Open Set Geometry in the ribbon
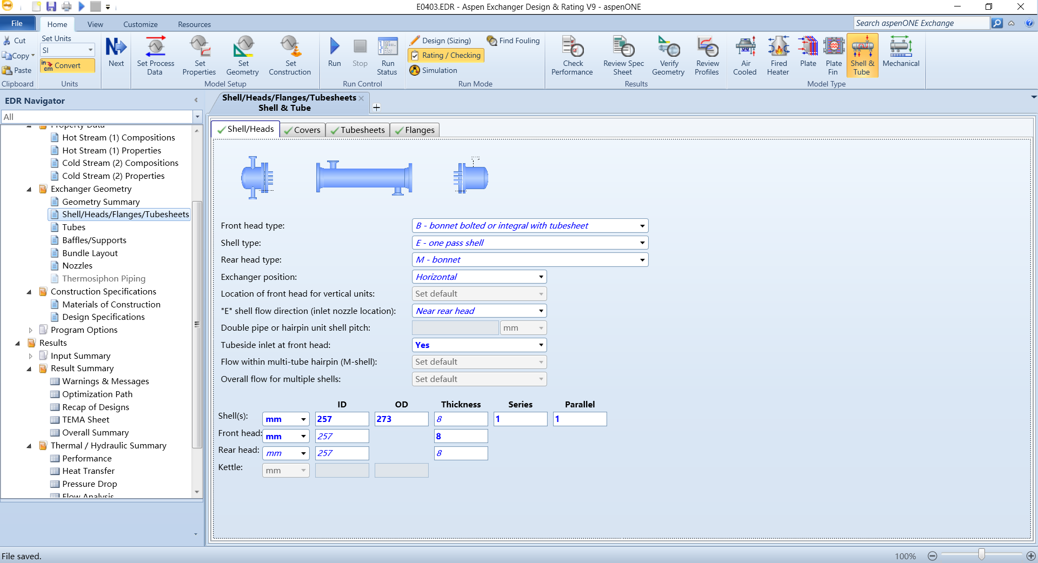Viewport: 1038px width, 563px height. pyautogui.click(x=243, y=56)
